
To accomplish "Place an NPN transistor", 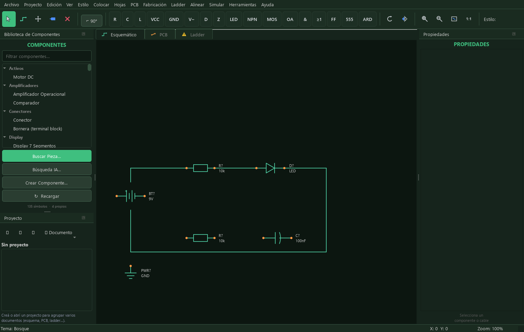I will pyautogui.click(x=252, y=19).
